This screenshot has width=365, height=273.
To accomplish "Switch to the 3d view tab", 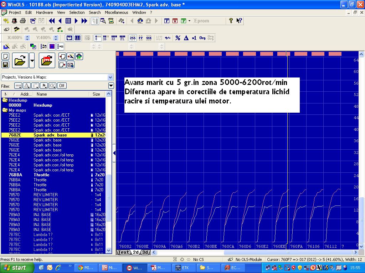I will point(145,252).
